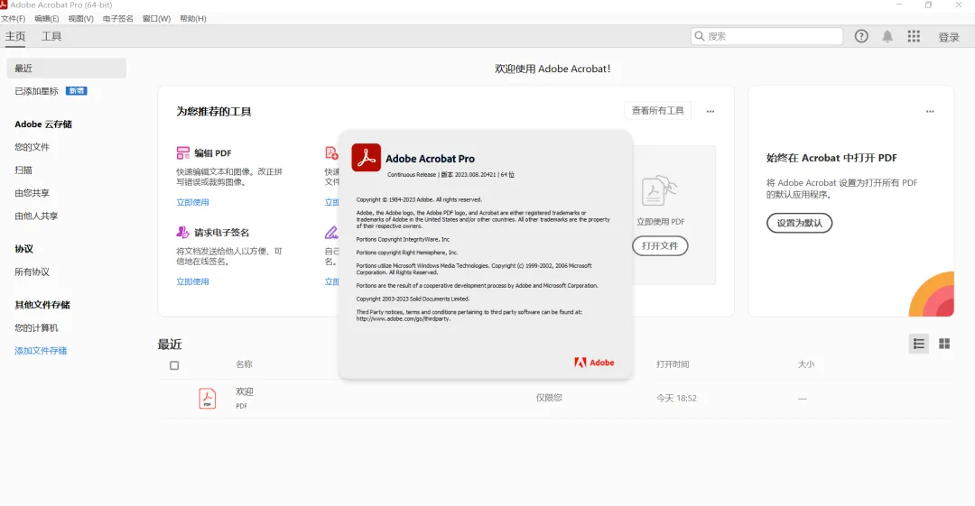The image size is (975, 506).
Task: Click the Acrobat logo in About dialog
Action: tap(367, 157)
